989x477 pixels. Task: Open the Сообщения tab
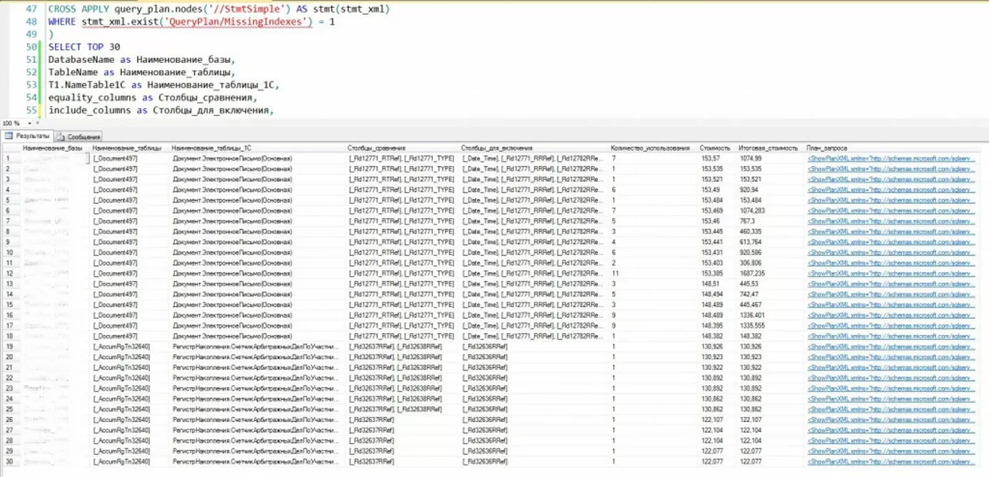click(80, 136)
